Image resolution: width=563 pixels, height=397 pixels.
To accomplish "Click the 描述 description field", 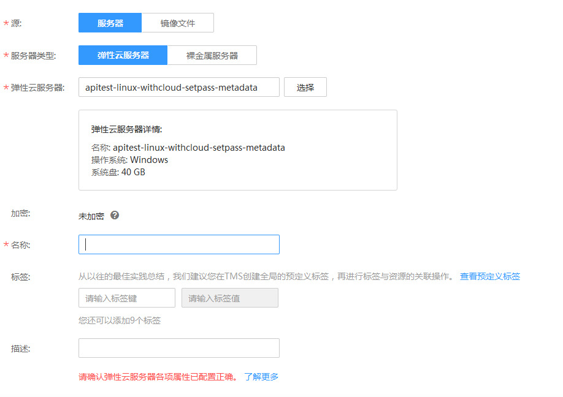I will tap(179, 348).
